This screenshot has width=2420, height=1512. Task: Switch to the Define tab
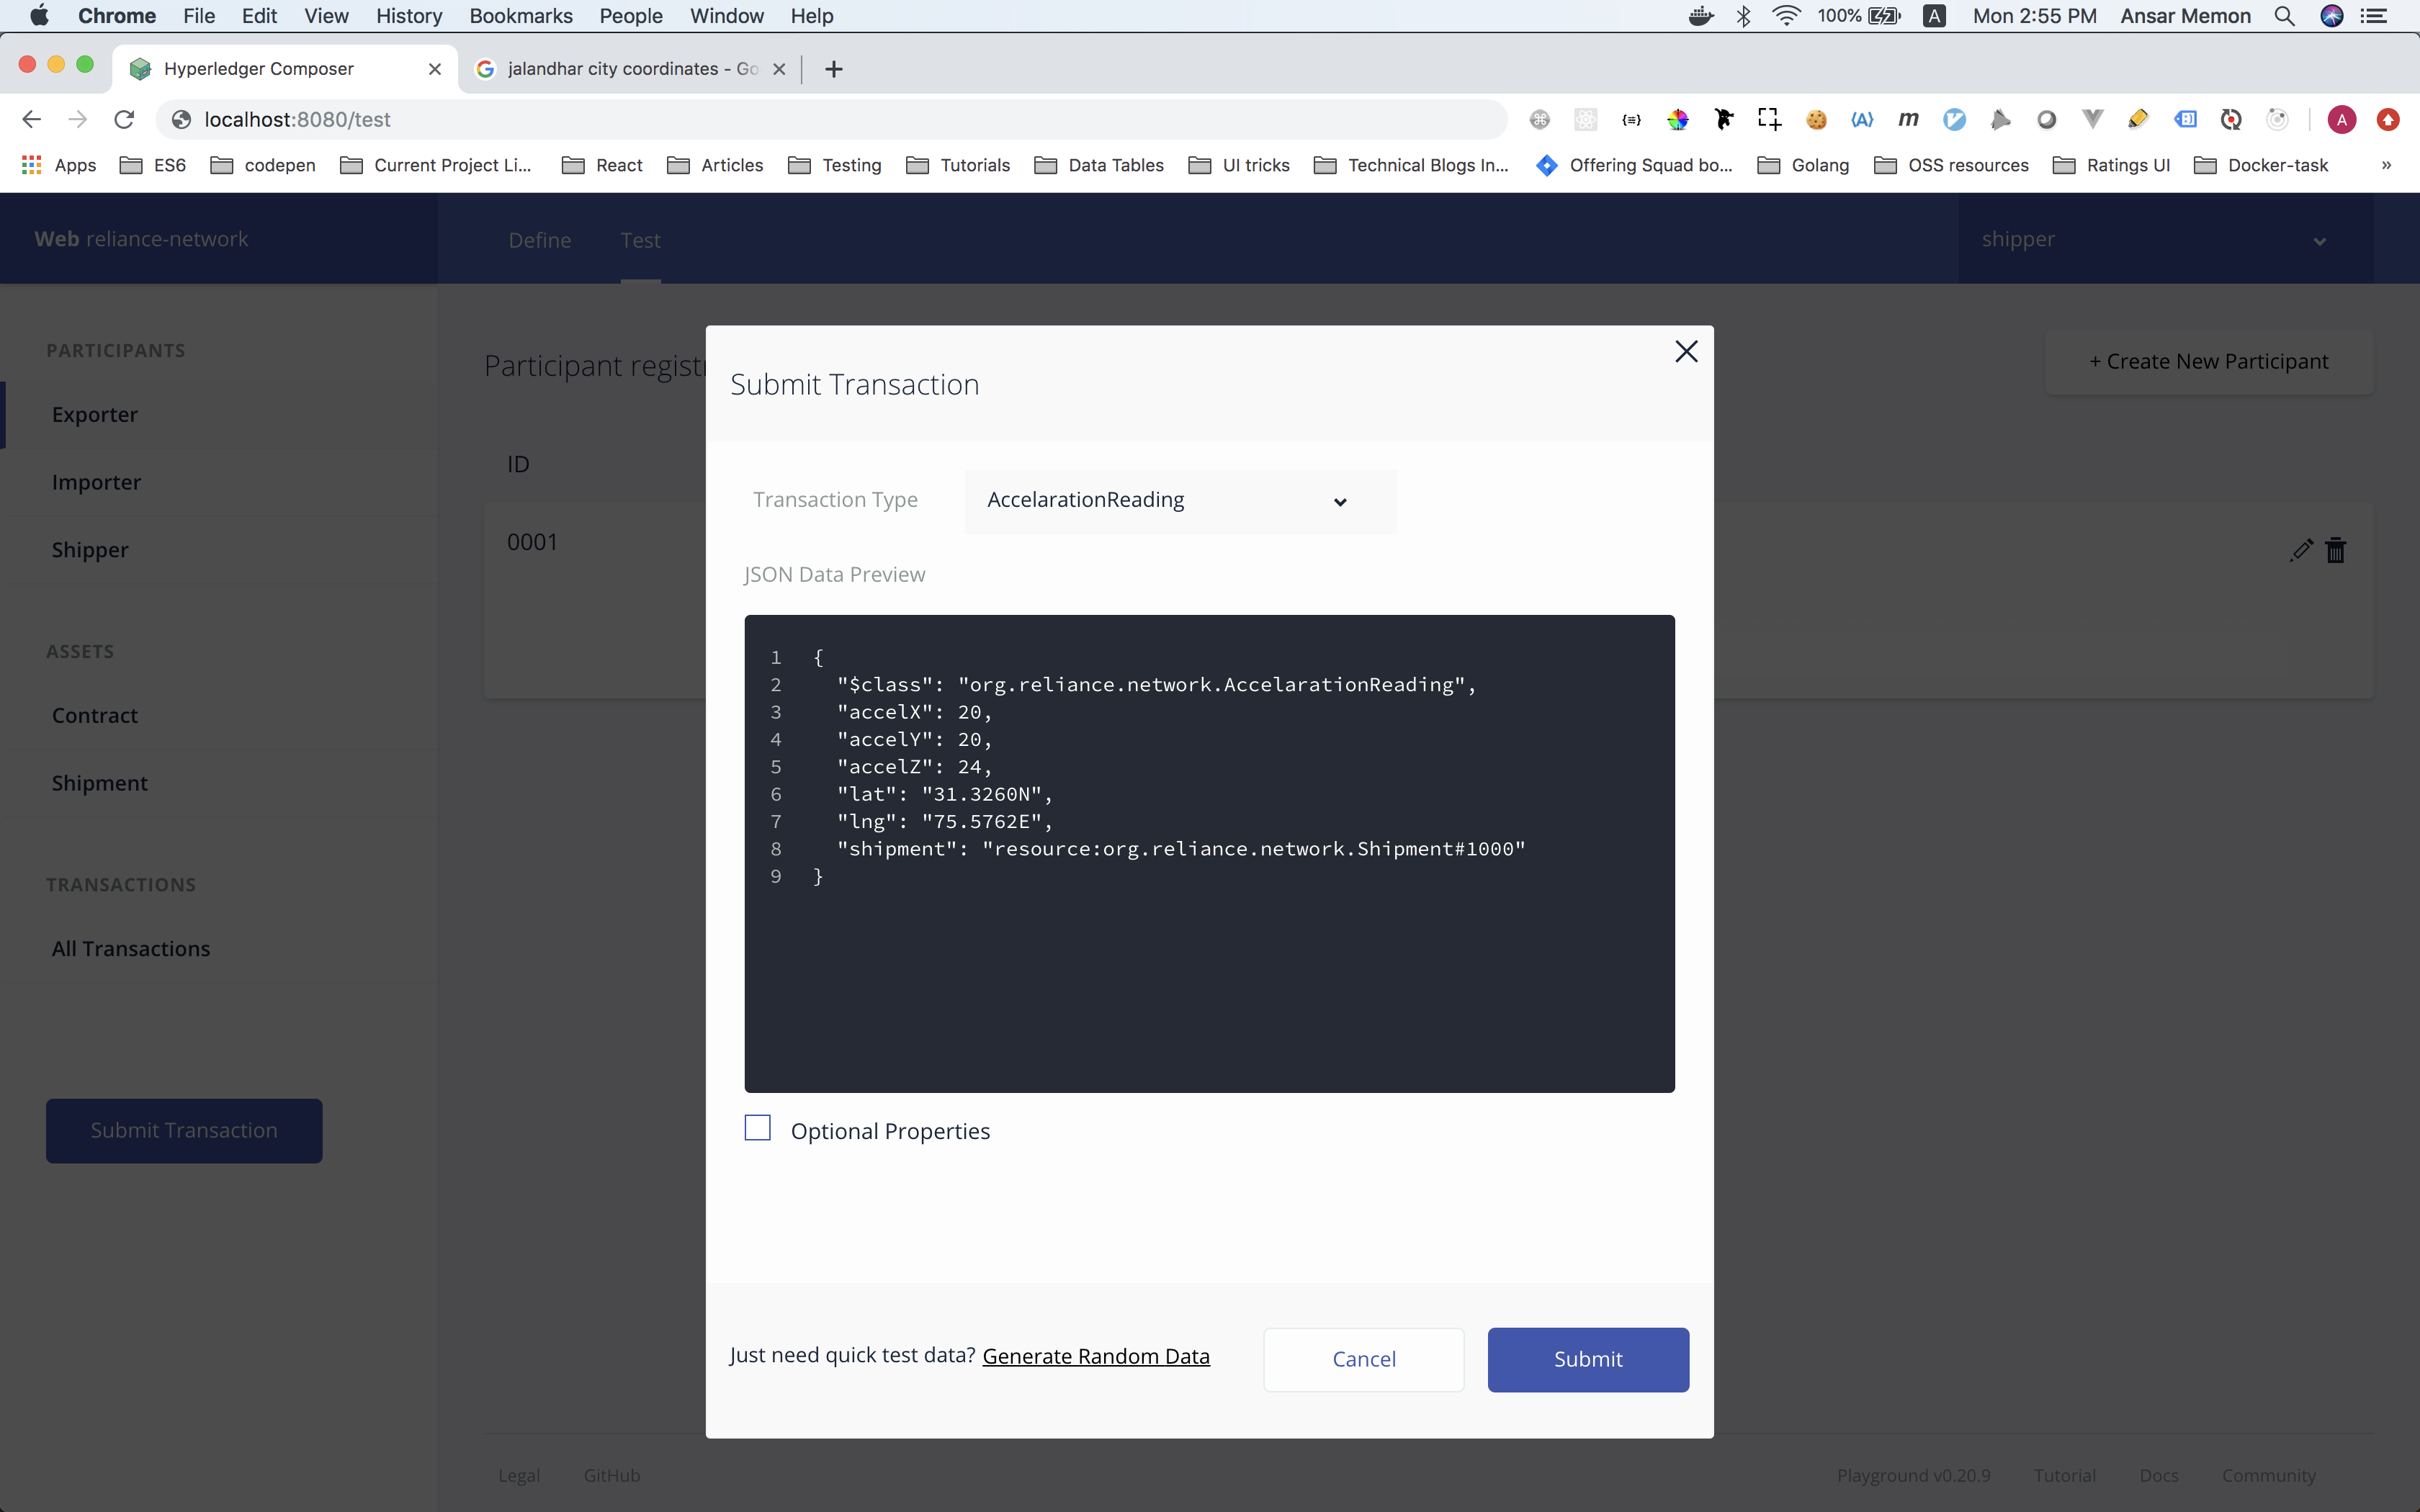[539, 240]
